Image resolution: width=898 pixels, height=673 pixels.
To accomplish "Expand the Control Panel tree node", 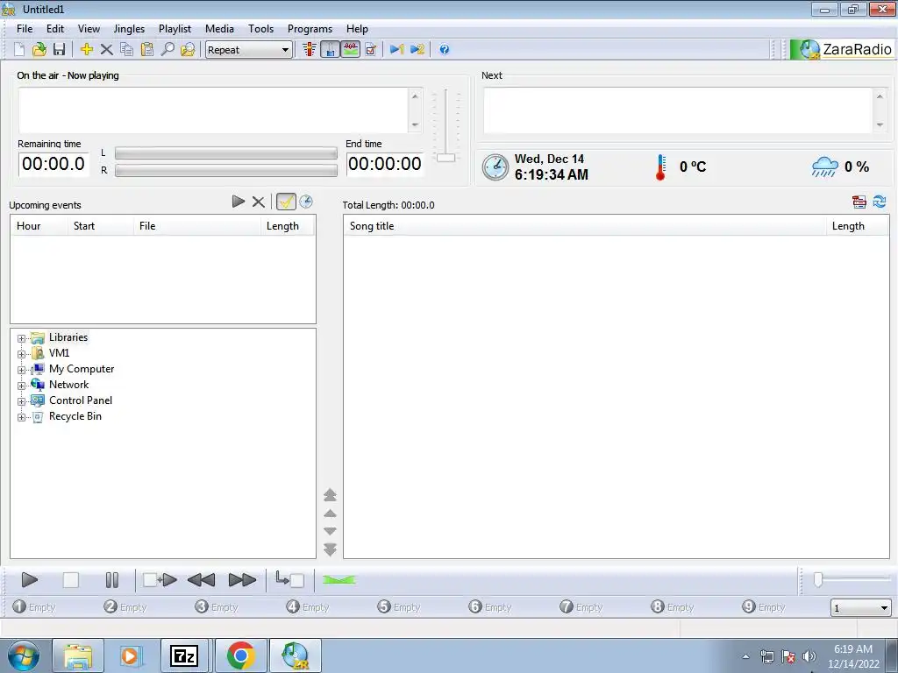I will tap(21, 401).
